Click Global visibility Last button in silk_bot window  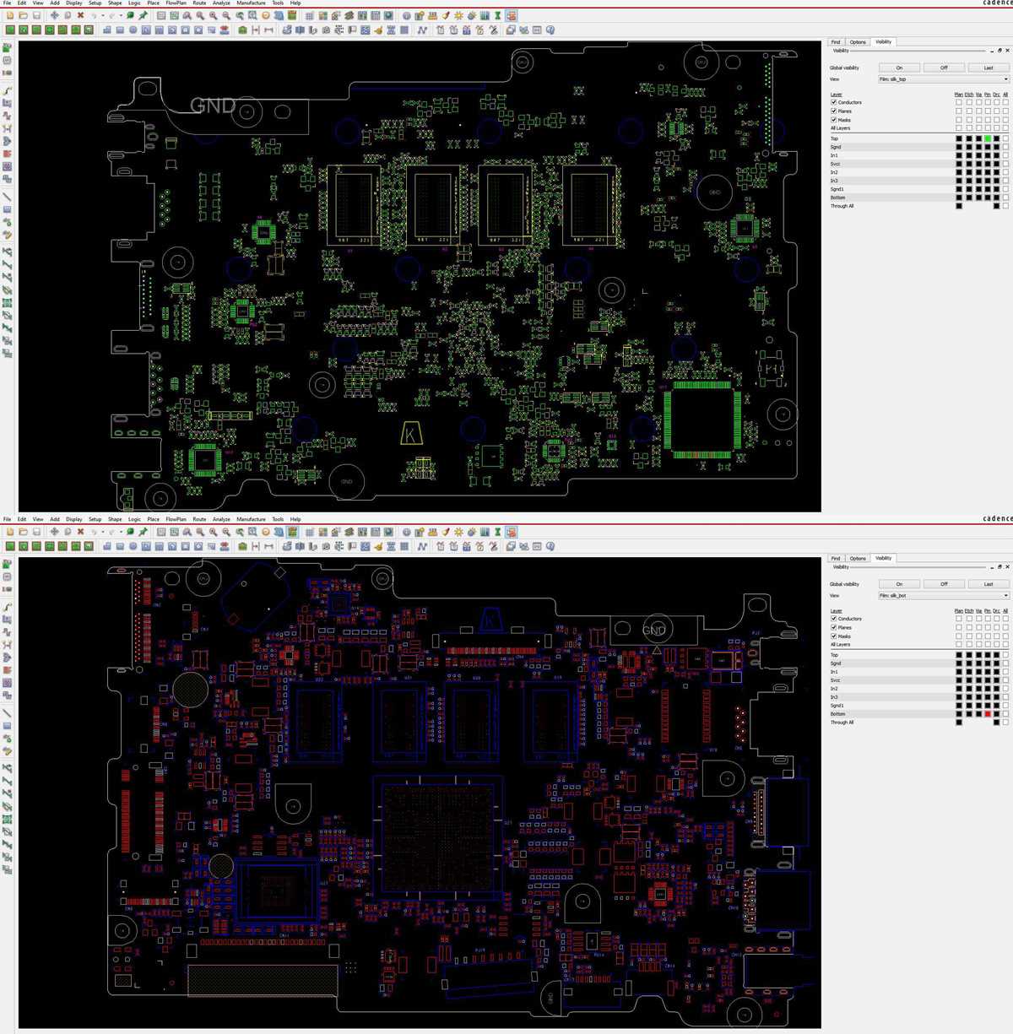(989, 584)
